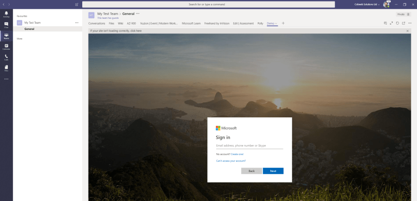Viewport: 417px width, 201px height.
Task: Expand the Demo tab dropdown arrow
Action: [276, 23]
